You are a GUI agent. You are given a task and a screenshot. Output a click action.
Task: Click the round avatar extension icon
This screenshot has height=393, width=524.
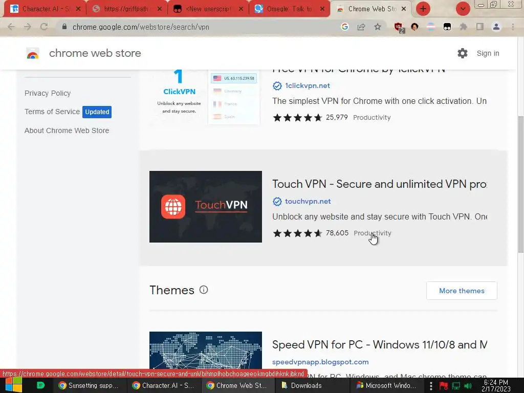pos(414,27)
